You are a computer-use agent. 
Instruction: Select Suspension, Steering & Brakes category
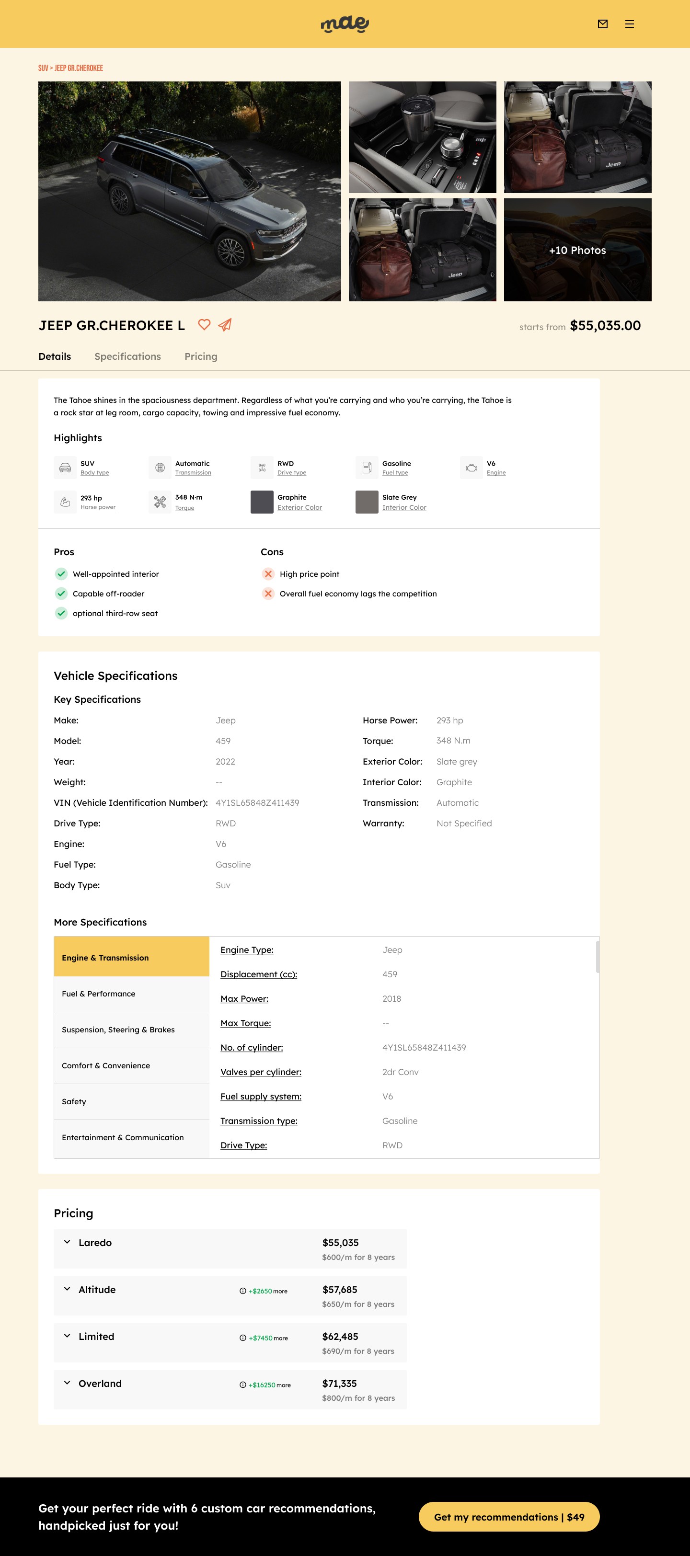click(x=132, y=1030)
